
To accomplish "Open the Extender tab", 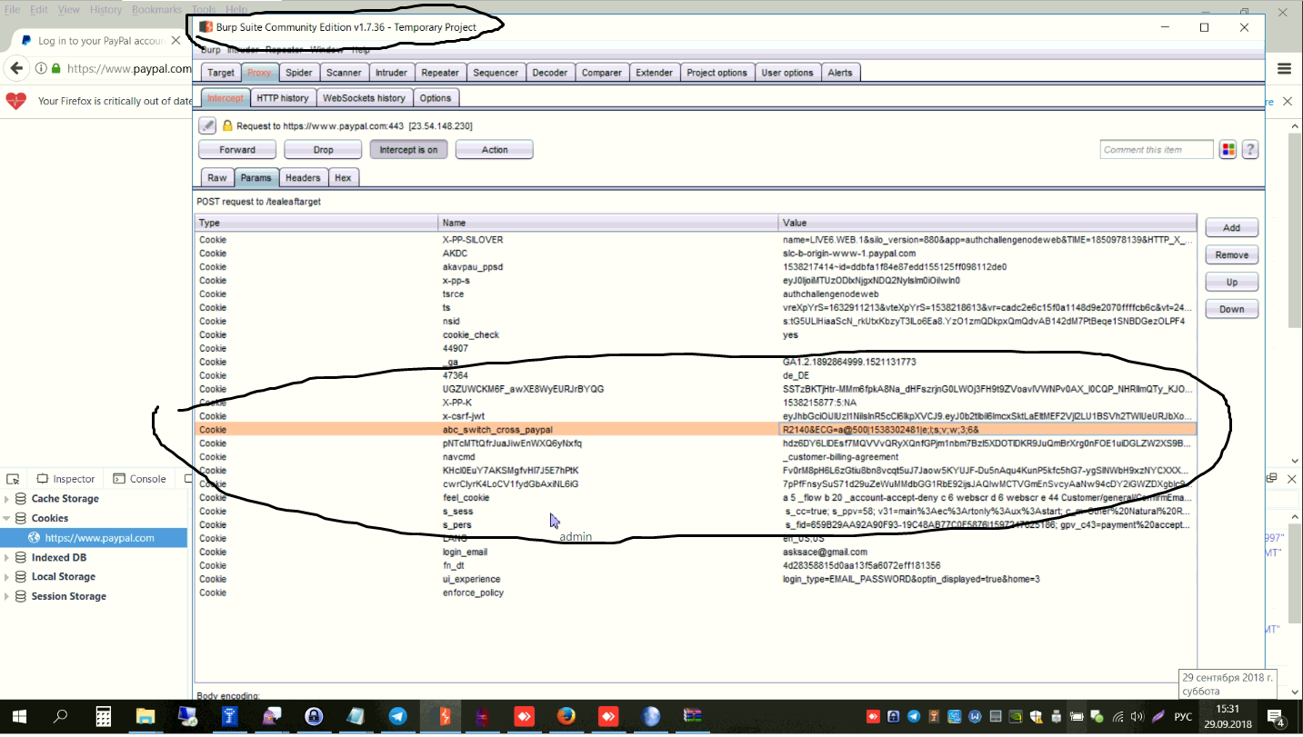I will (x=655, y=73).
